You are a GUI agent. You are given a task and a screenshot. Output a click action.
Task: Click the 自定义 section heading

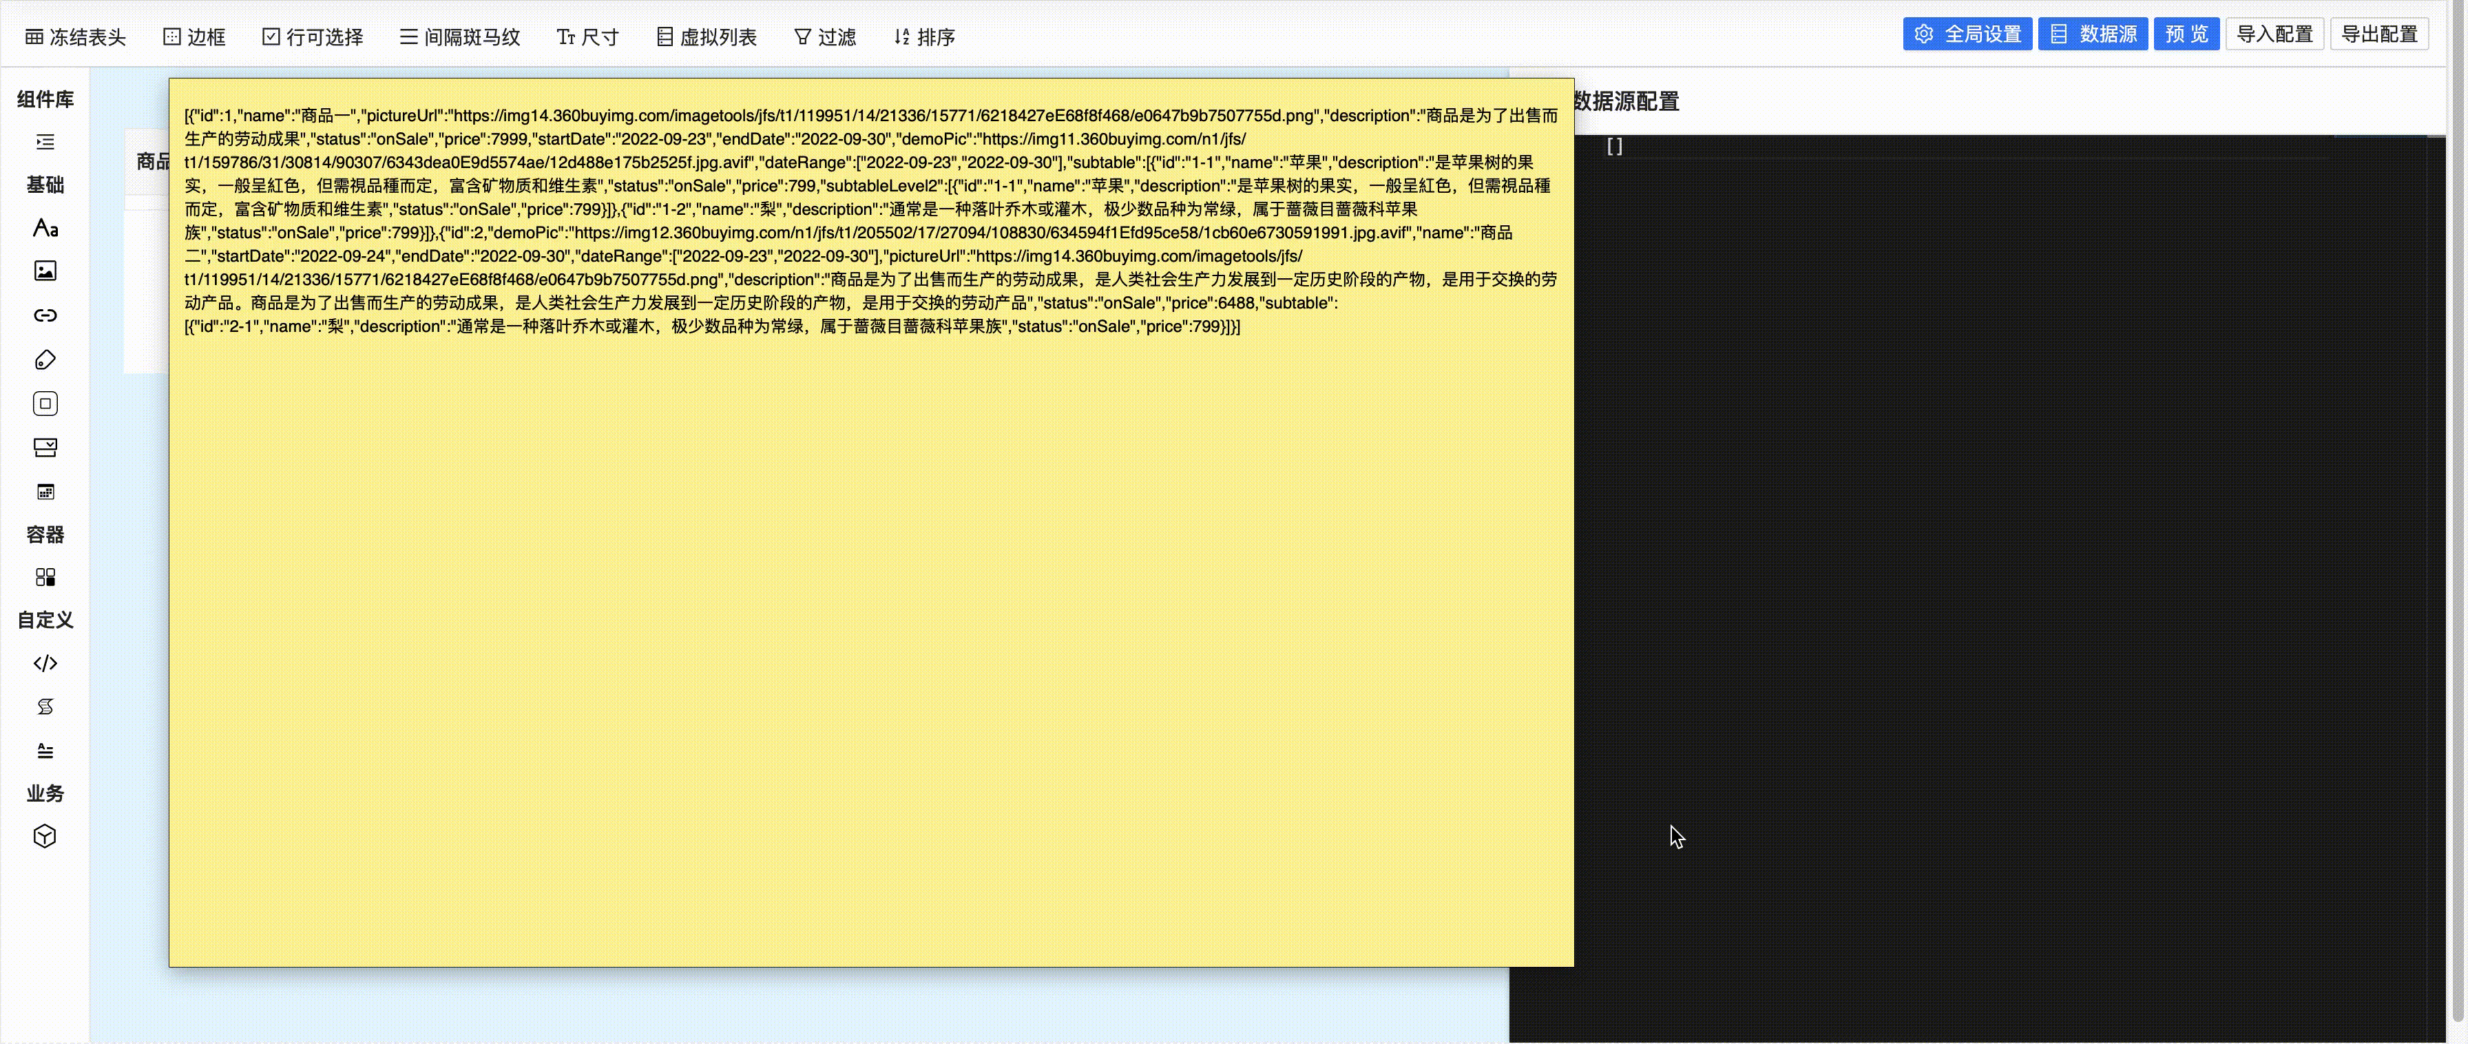45,620
